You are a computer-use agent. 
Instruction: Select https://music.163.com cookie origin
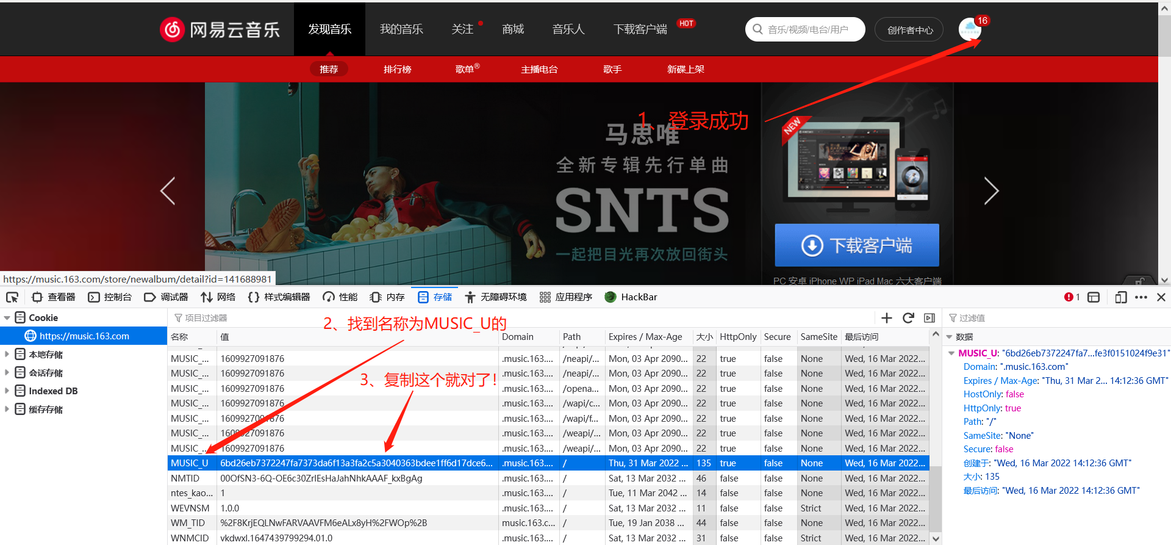(x=84, y=336)
